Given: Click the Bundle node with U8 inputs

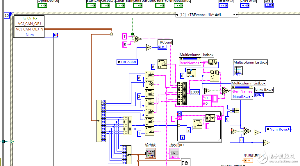Looking at the screenshot, I should 127,155.
